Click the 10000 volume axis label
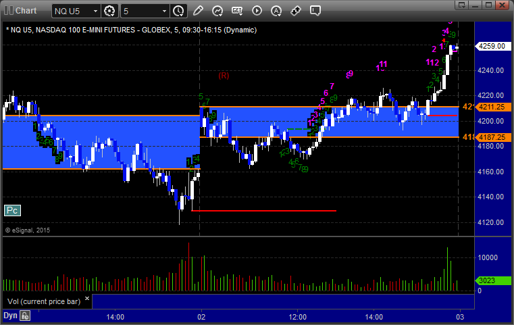Screen dimensions: 514x325 coord(488,257)
